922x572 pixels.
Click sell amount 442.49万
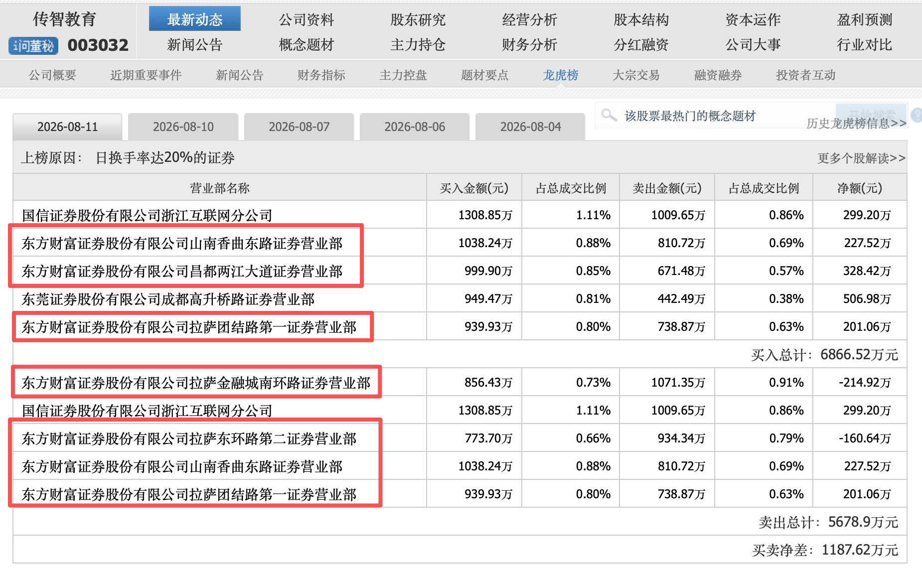(681, 299)
